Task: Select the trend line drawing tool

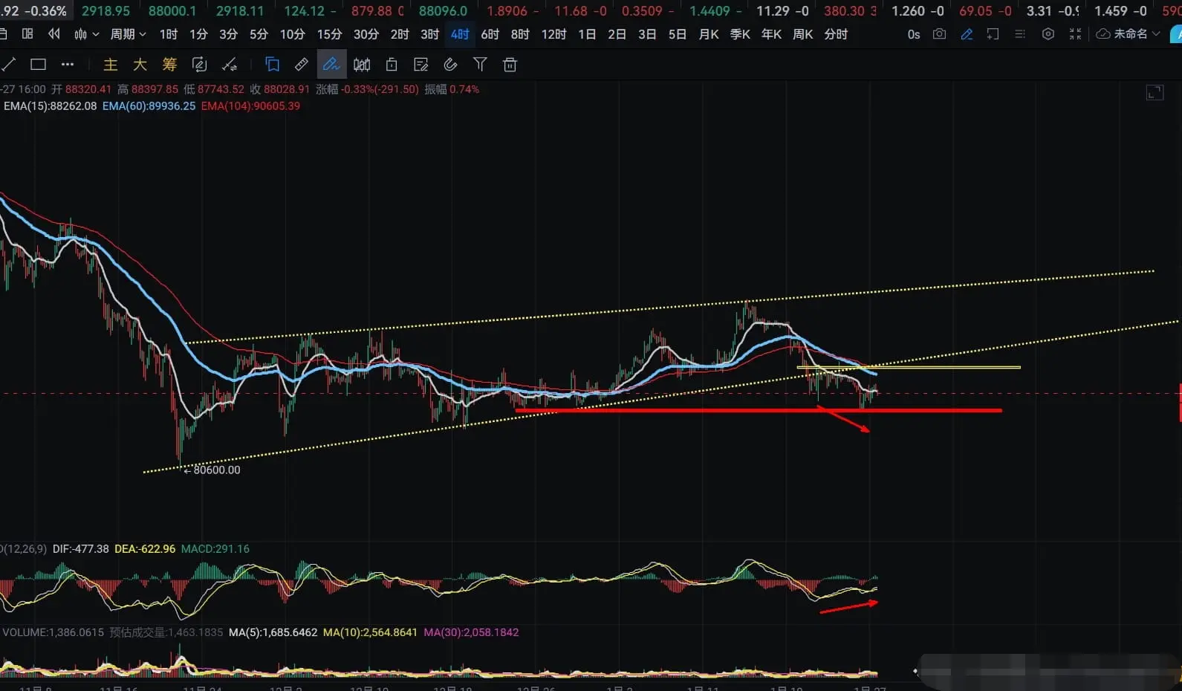Action: pyautogui.click(x=8, y=65)
